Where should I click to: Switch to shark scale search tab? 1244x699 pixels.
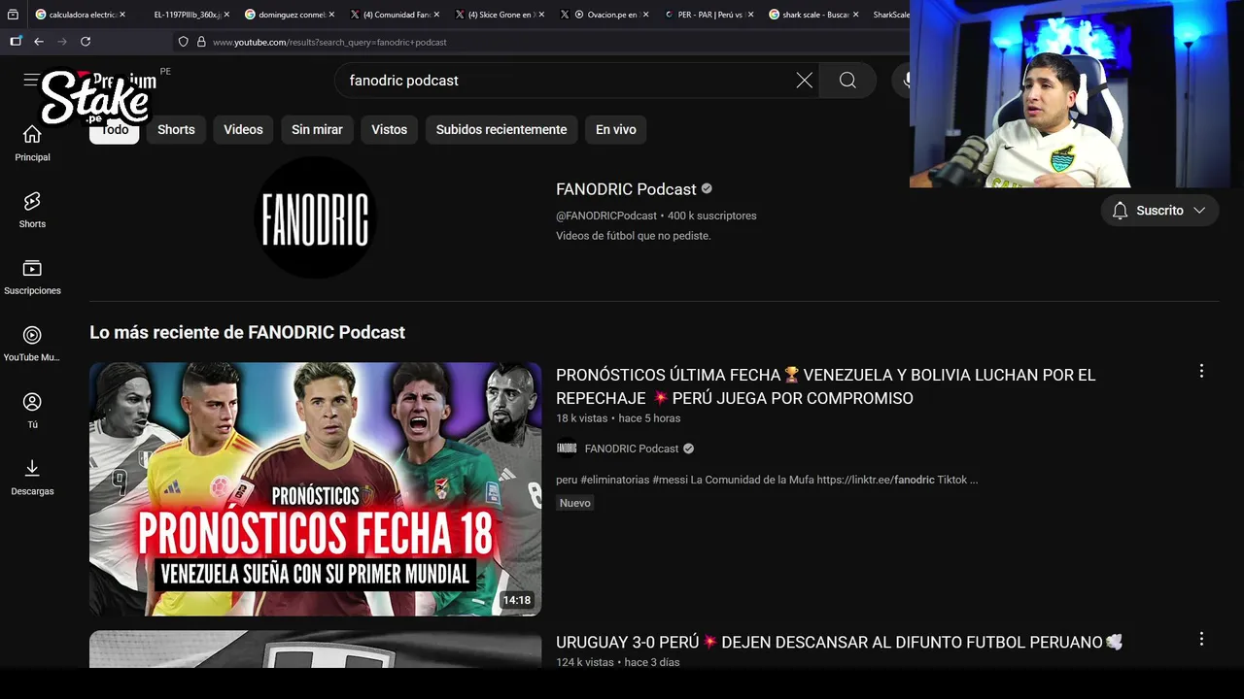[x=814, y=15]
